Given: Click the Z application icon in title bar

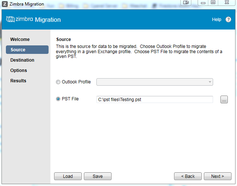Looking at the screenshot, I should (5, 4).
